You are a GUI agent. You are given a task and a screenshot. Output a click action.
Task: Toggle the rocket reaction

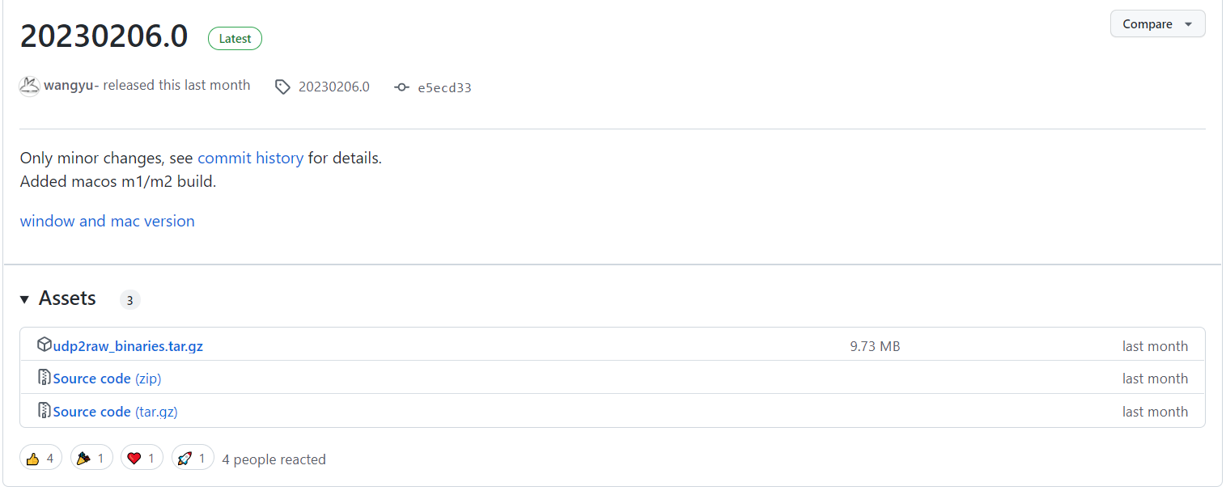click(x=193, y=459)
